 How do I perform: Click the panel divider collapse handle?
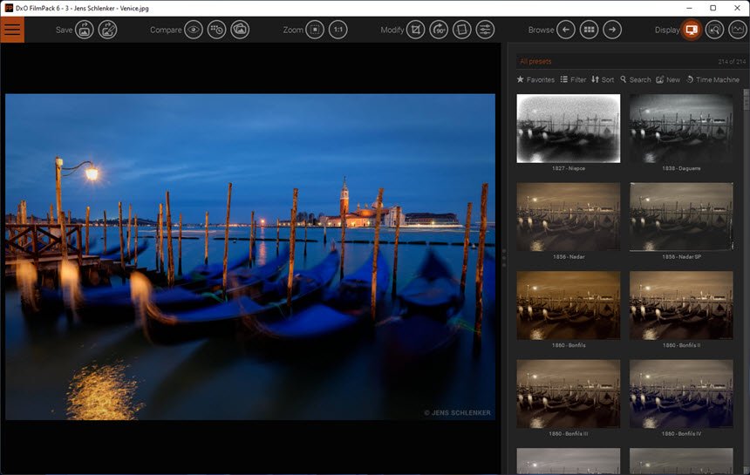tap(504, 258)
